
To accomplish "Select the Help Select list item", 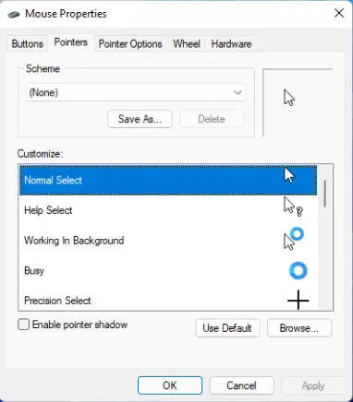I will tap(168, 210).
